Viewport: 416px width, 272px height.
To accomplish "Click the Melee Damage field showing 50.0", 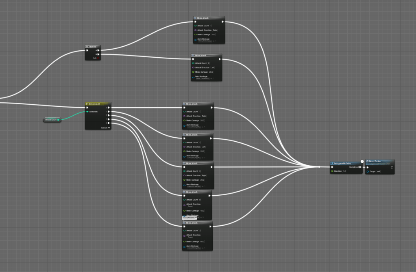I will point(202,242).
